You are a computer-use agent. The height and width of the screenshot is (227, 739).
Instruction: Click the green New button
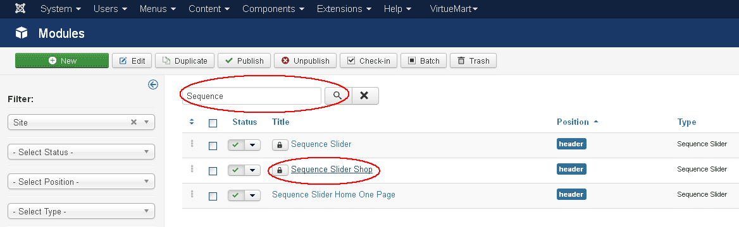62,61
